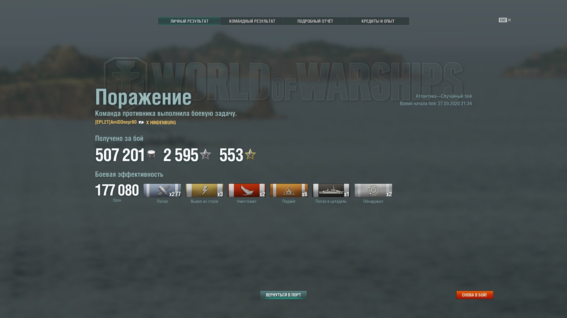This screenshot has height=318, width=567.
Task: Click the gold star free XP icon
Action: (x=250, y=154)
